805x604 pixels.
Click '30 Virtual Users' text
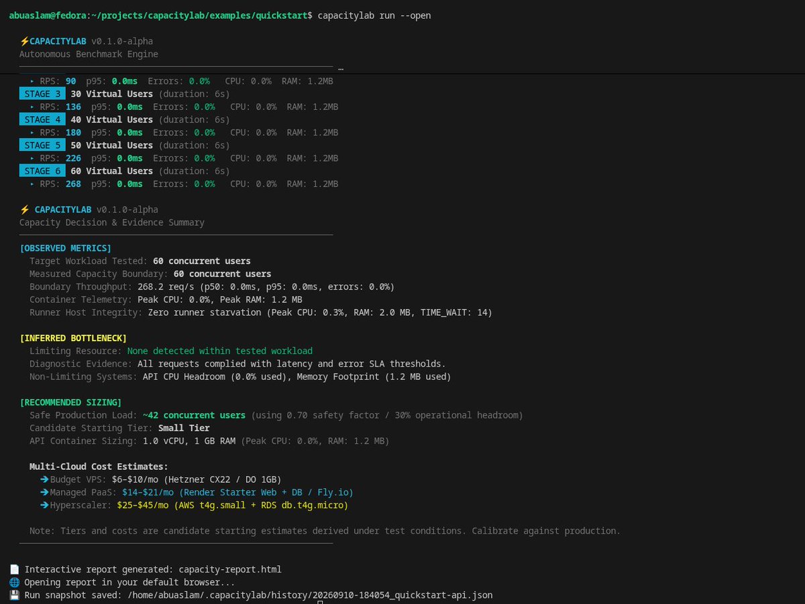click(x=111, y=94)
